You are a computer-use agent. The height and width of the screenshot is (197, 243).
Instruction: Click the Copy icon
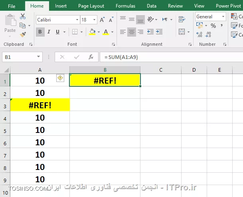pos(22,25)
